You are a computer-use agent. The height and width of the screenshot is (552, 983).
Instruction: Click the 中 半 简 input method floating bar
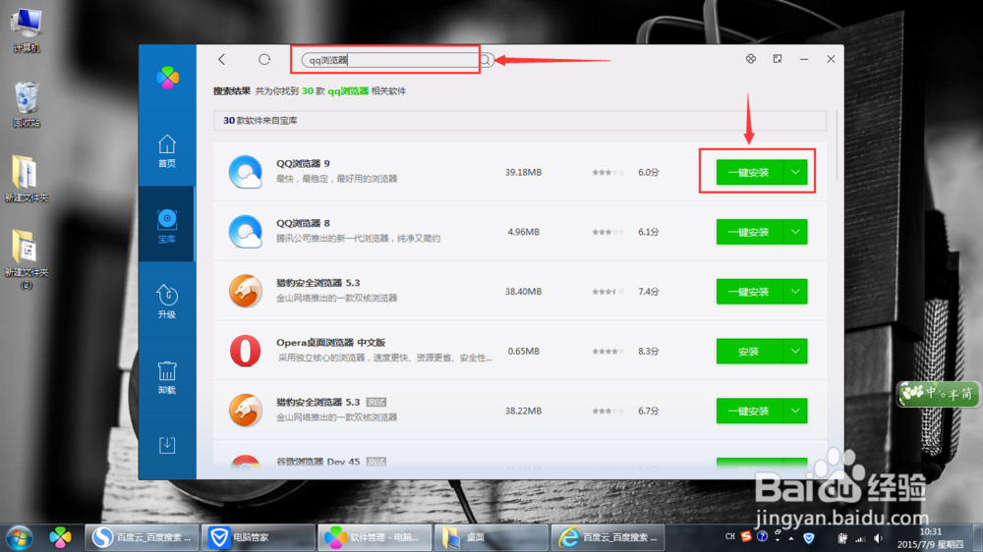click(x=939, y=394)
